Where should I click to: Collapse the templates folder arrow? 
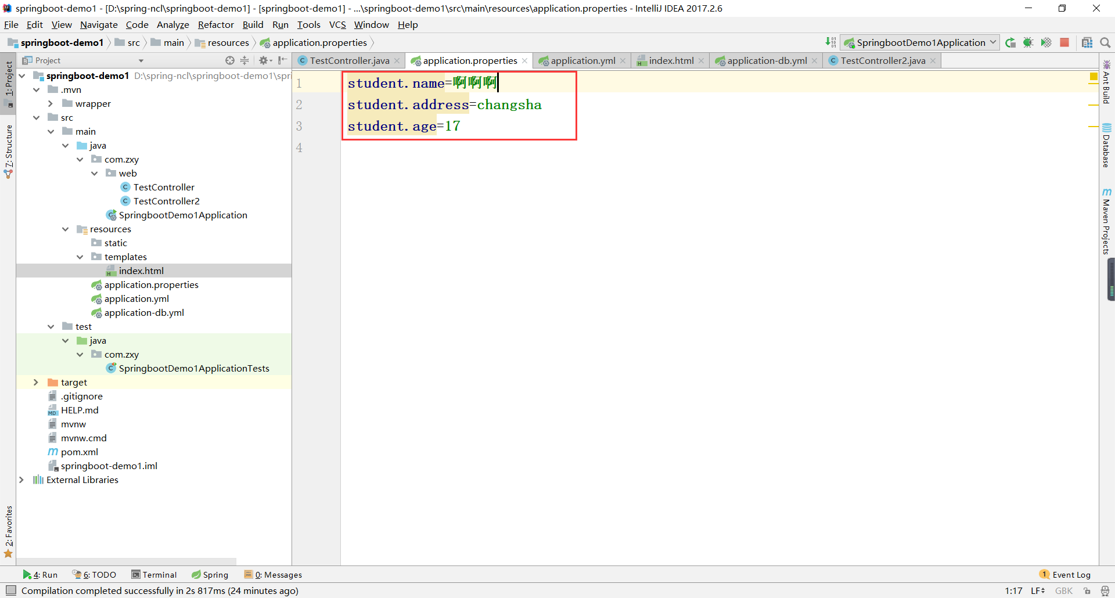(x=80, y=257)
